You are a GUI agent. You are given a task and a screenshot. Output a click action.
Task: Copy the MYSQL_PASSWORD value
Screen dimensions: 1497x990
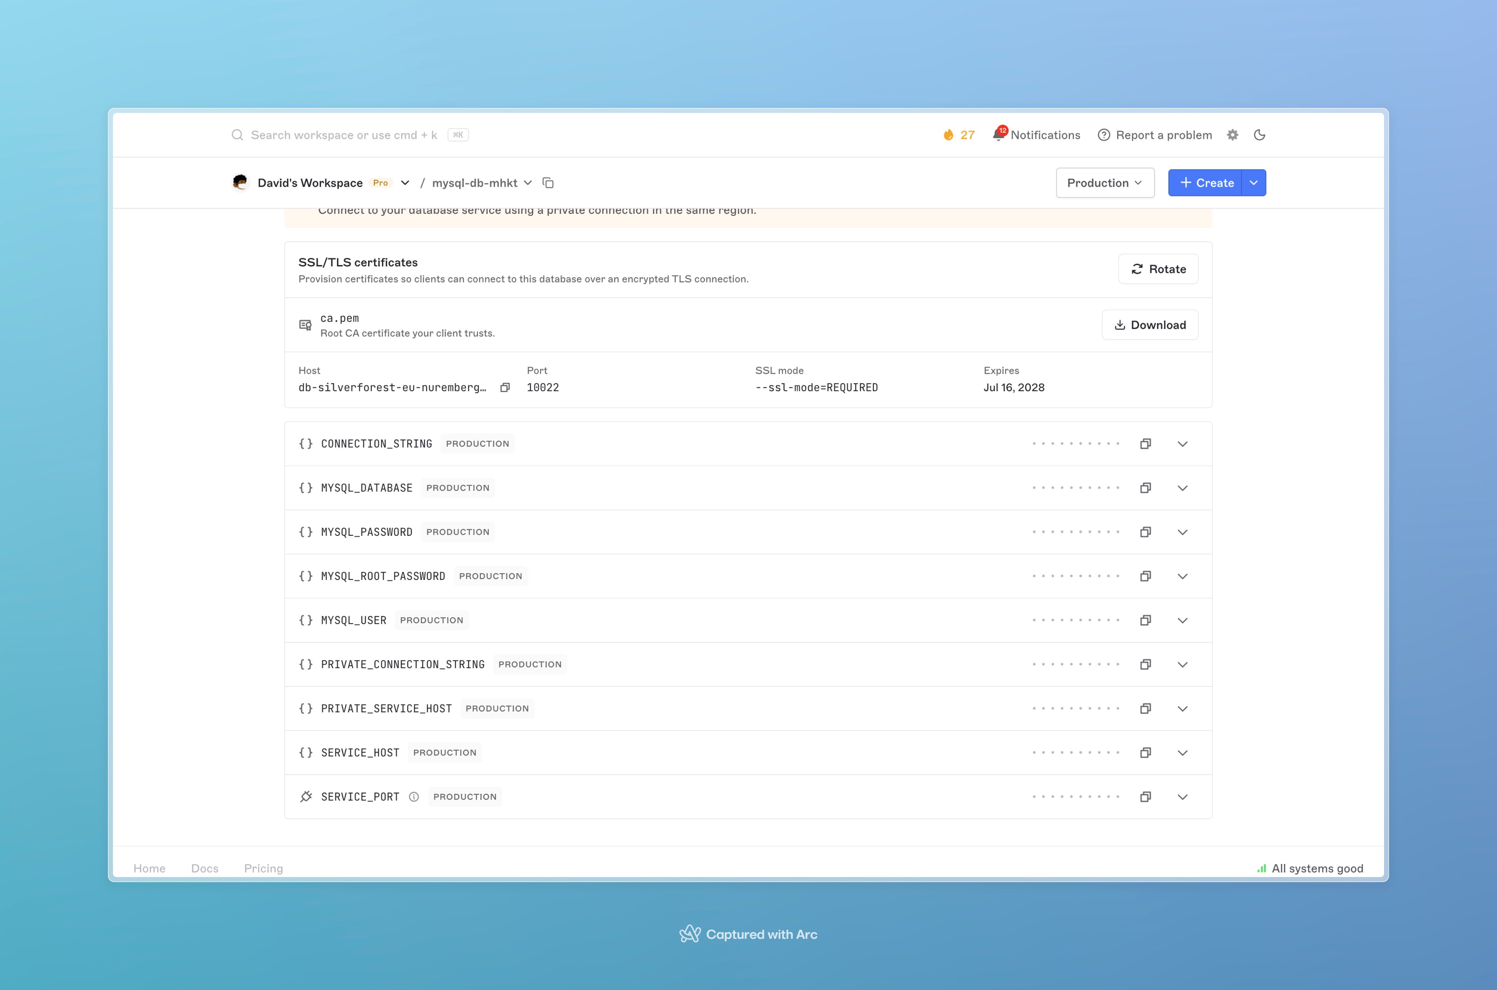(x=1145, y=532)
